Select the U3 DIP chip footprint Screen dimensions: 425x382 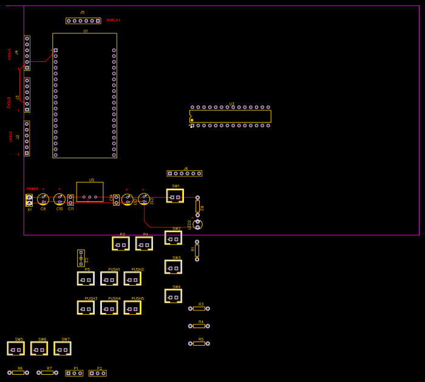pyautogui.click(x=230, y=116)
